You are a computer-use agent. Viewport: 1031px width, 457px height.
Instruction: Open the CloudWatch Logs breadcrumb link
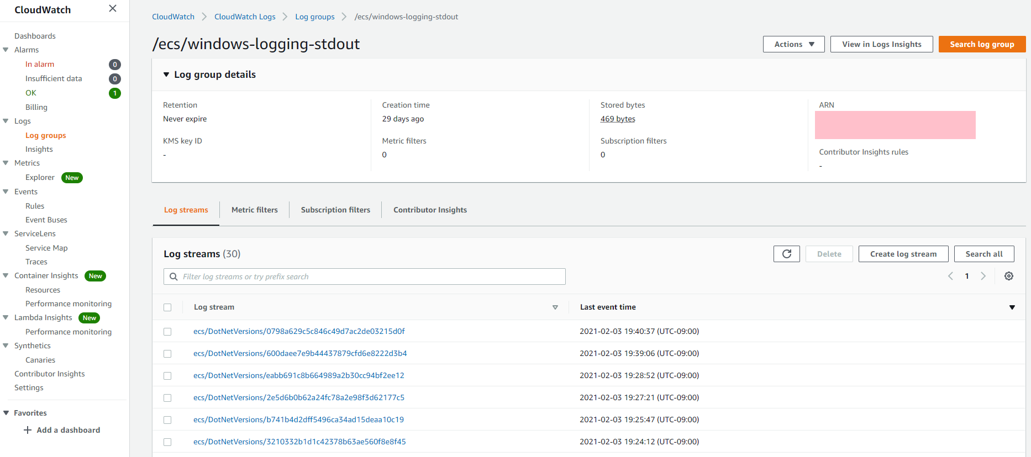[x=245, y=17]
